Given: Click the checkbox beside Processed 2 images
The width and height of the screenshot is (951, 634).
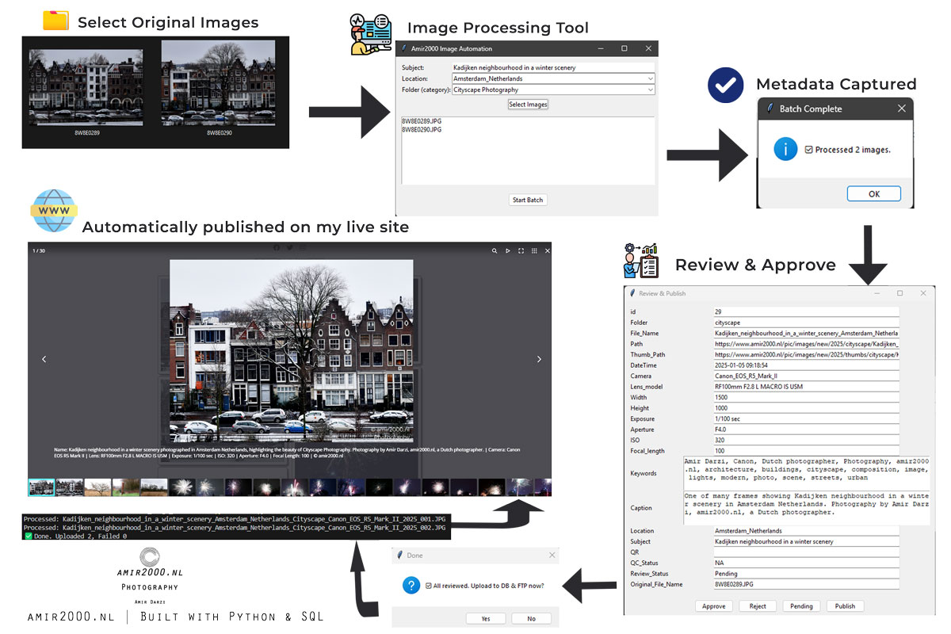Looking at the screenshot, I should point(808,150).
